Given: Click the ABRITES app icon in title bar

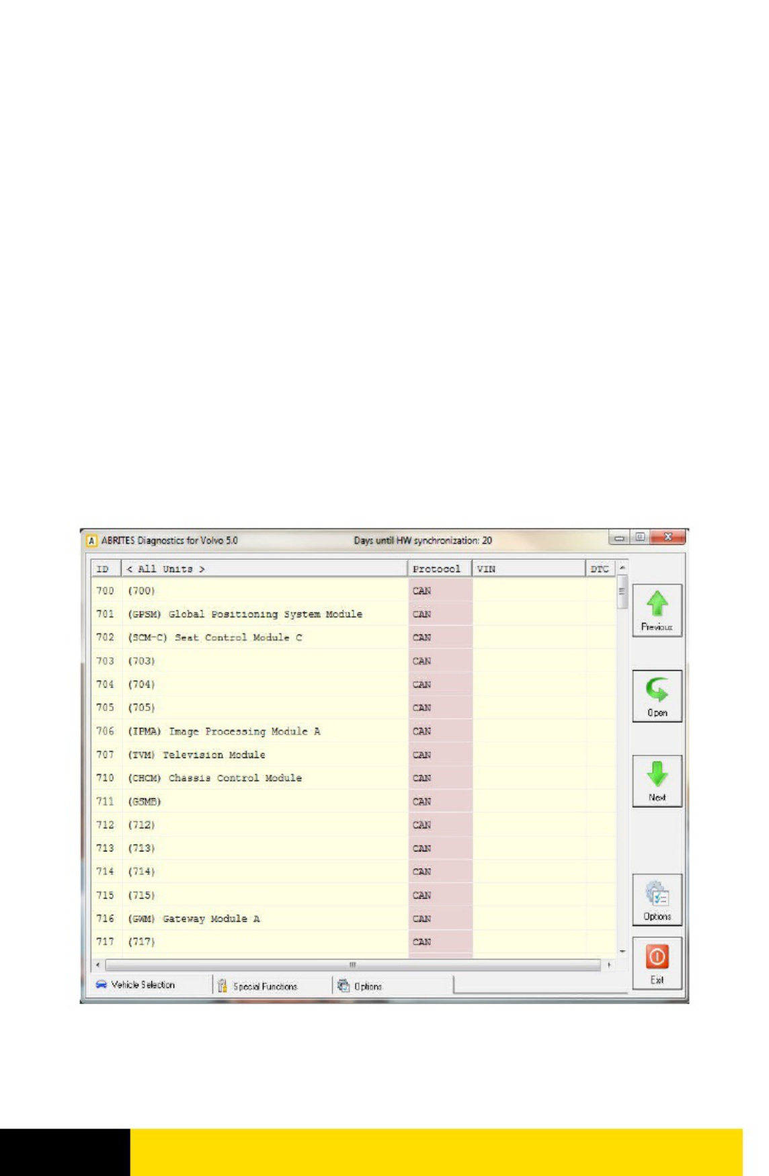Looking at the screenshot, I should tap(91, 540).
